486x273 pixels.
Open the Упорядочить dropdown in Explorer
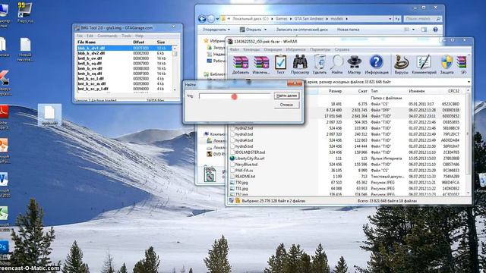pos(216,30)
